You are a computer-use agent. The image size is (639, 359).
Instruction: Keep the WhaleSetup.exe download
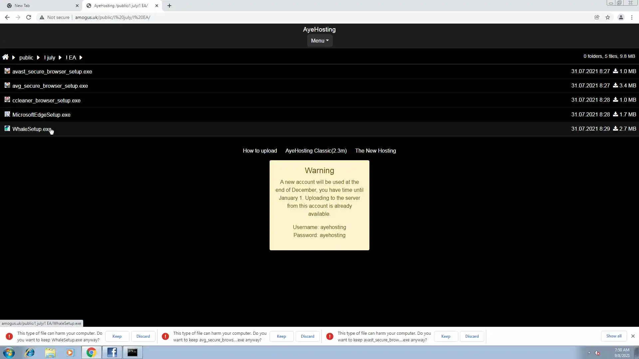(117, 336)
